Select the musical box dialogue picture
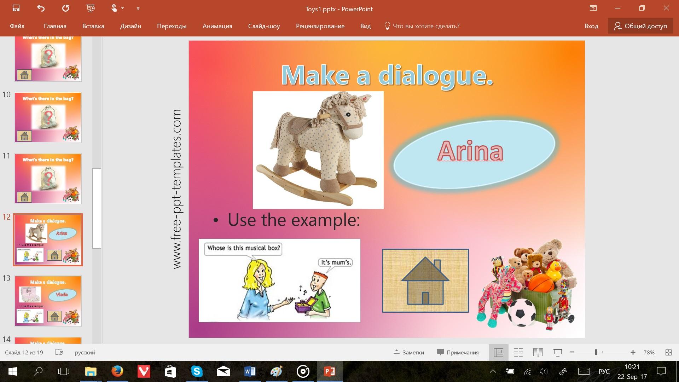 pos(279,280)
